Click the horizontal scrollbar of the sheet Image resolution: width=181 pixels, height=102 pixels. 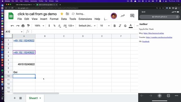tap(36, 93)
